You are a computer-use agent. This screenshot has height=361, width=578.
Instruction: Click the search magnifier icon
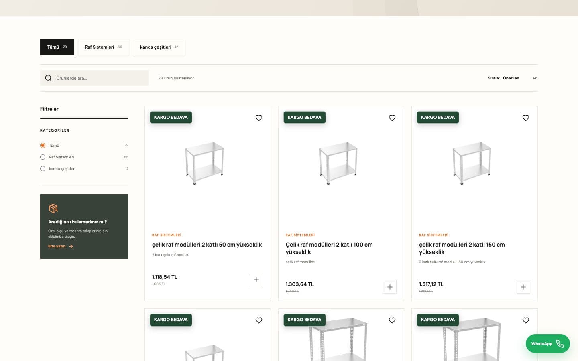[48, 78]
